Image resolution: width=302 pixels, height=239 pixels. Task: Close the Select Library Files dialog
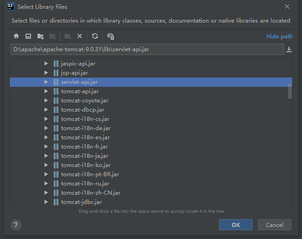click(287, 6)
